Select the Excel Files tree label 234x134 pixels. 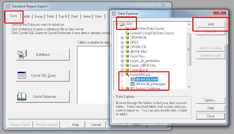click(x=137, y=56)
